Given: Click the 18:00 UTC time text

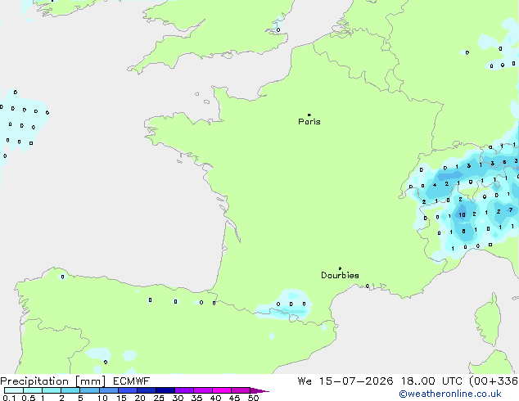Looking at the screenshot, I should pos(431,381).
